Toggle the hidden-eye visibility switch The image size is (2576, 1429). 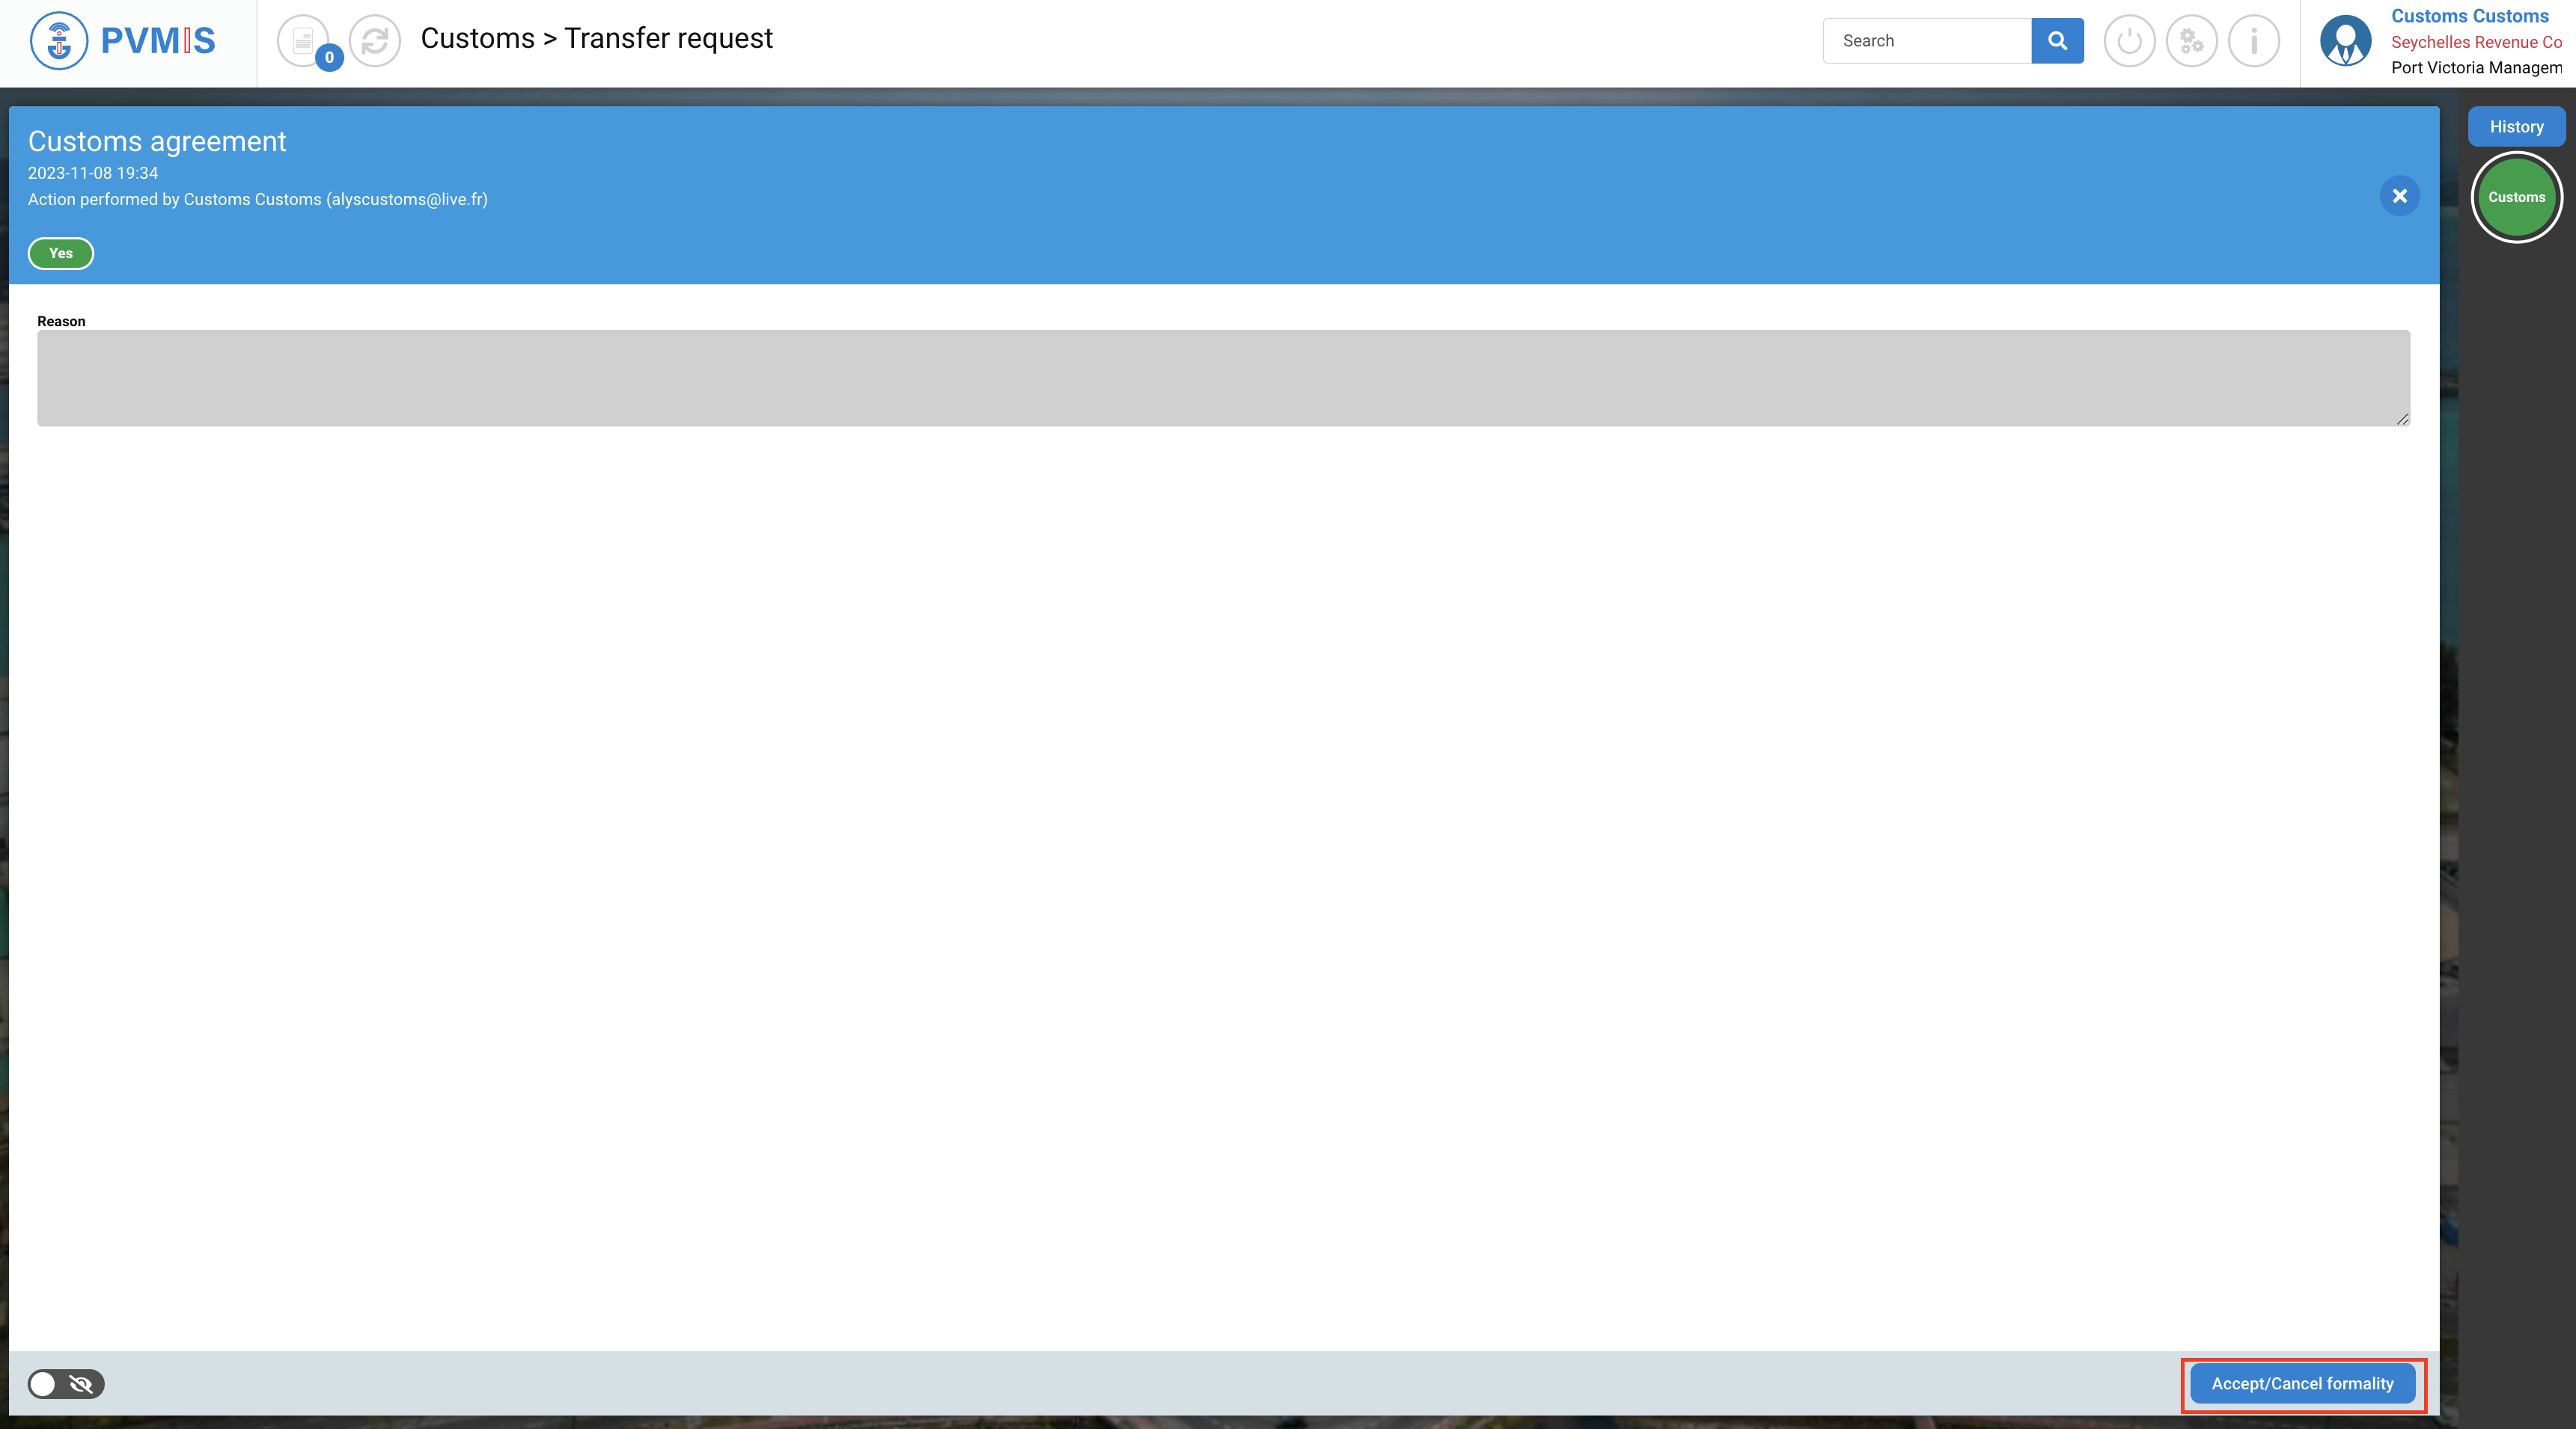tap(66, 1384)
